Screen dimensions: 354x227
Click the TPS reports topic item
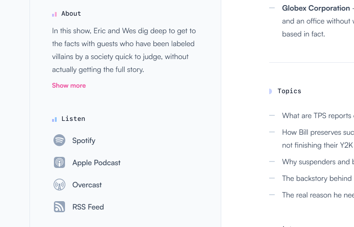click(x=318, y=116)
